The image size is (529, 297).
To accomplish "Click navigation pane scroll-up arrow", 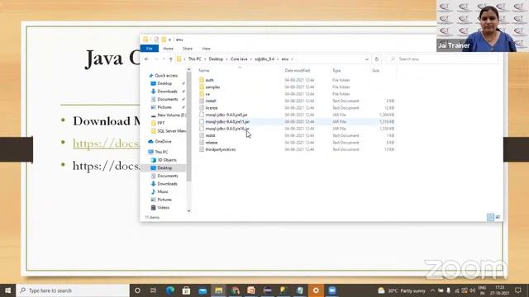I will (189, 69).
